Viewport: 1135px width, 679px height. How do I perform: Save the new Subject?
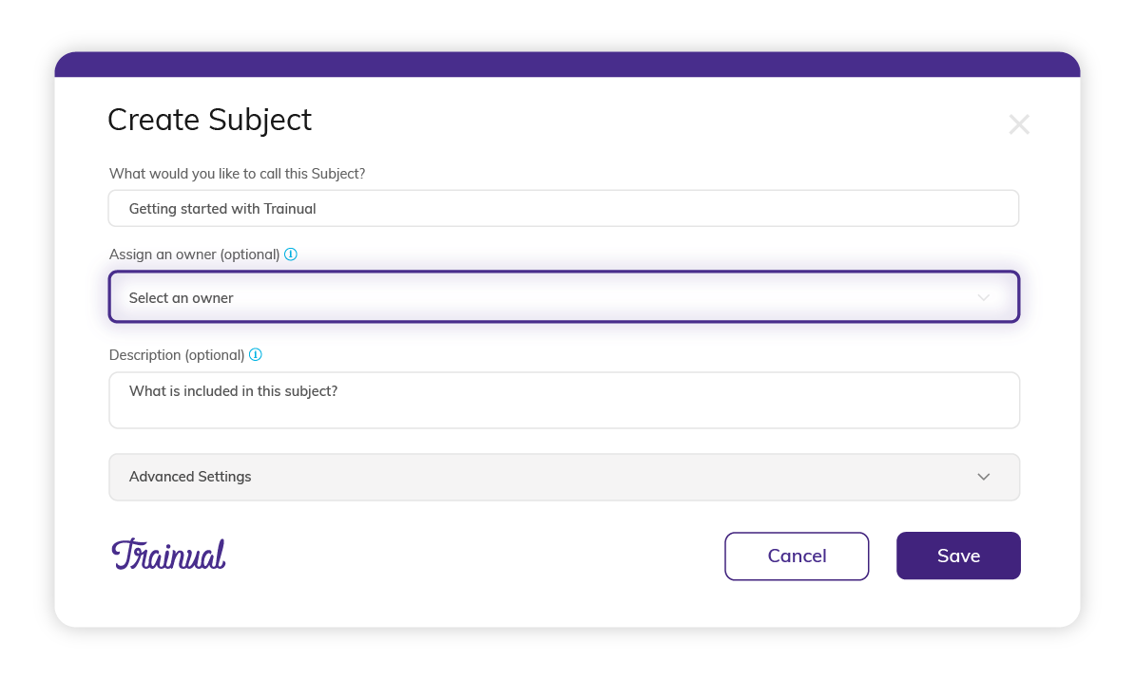coord(958,556)
